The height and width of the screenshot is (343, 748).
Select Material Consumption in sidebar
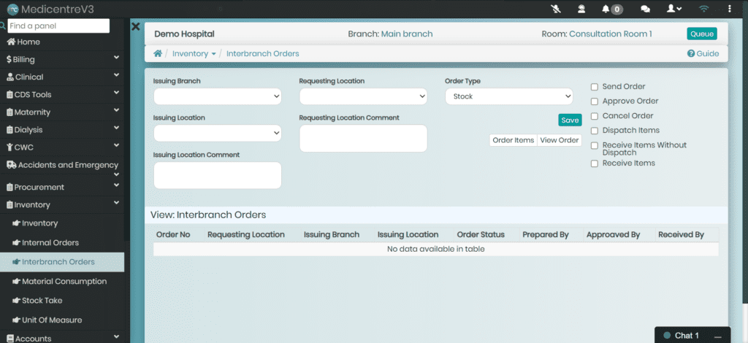(64, 281)
